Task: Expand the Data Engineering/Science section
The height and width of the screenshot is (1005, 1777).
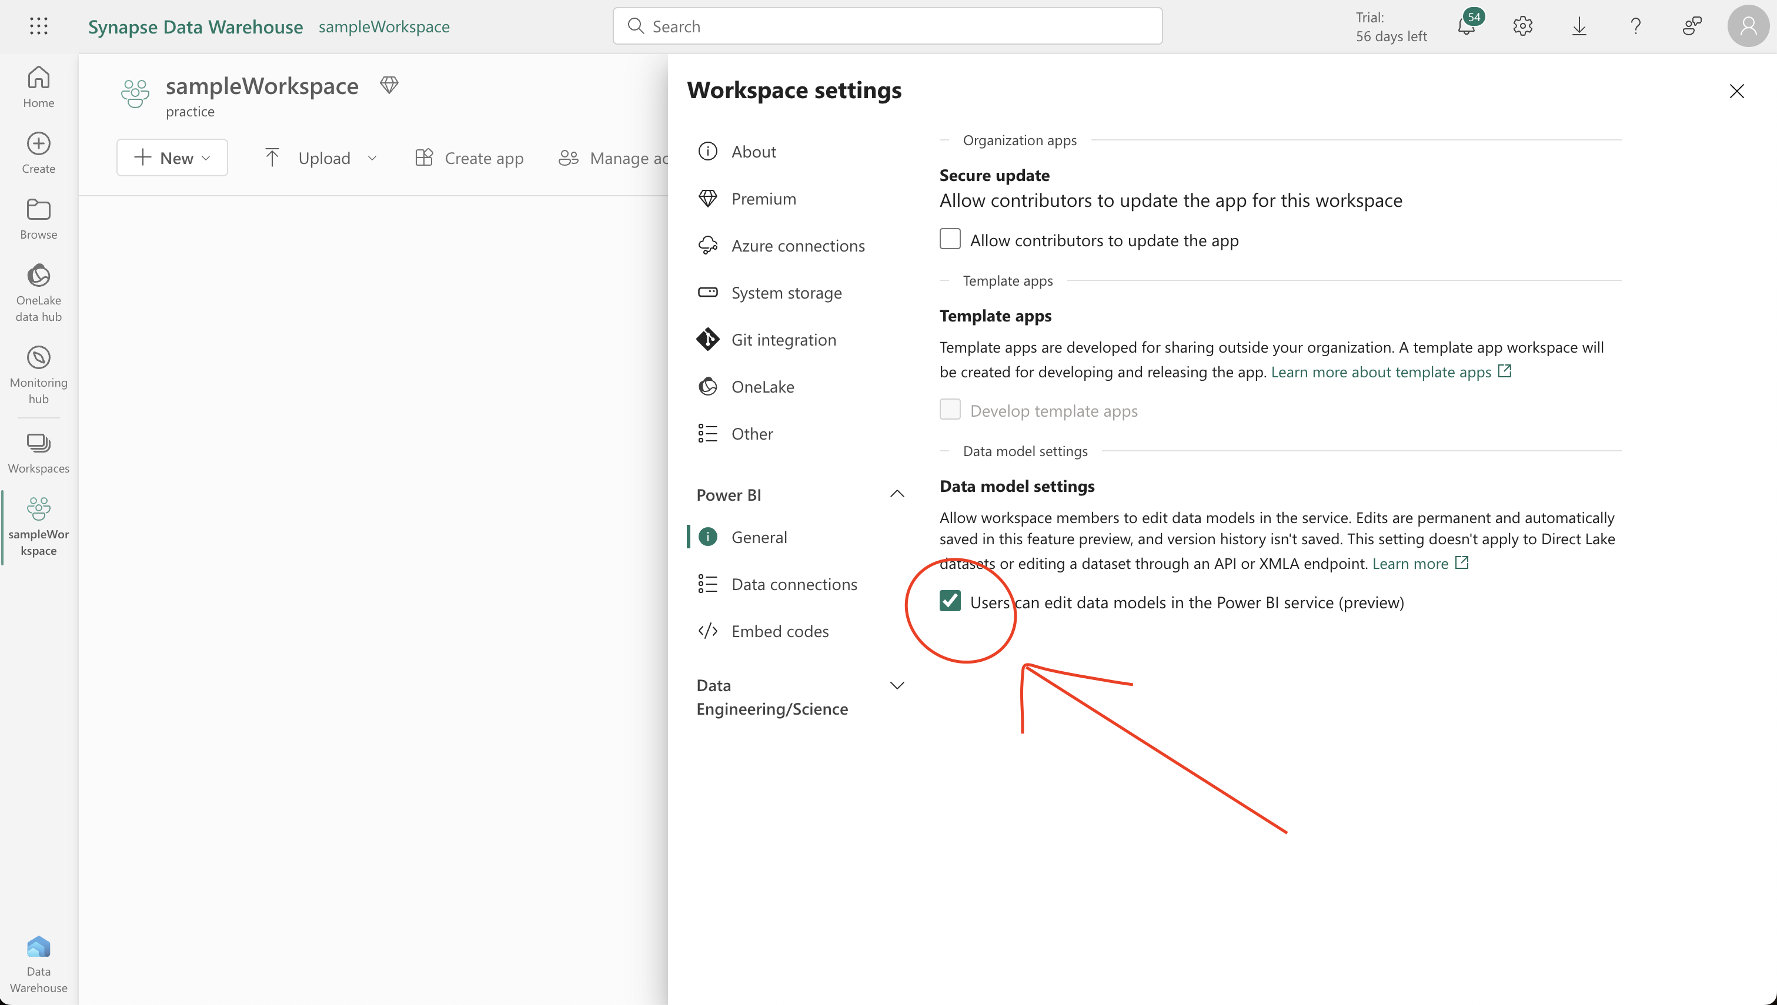Action: coord(897,685)
